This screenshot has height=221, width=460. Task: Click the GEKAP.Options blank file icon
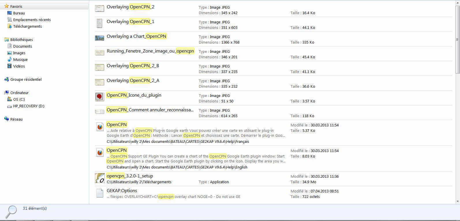(100, 193)
